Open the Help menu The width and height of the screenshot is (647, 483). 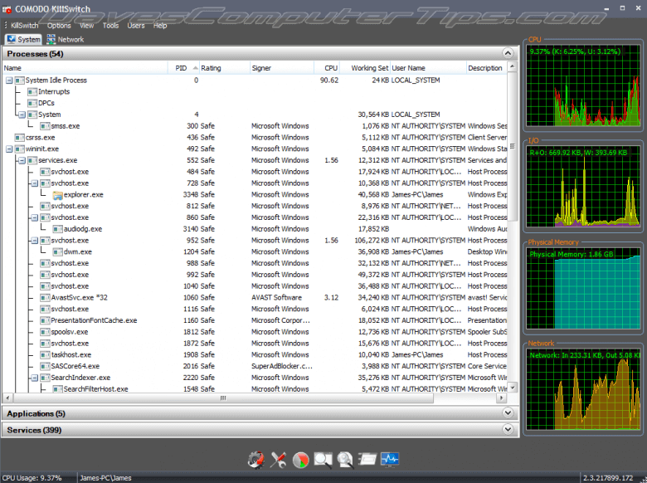pyautogui.click(x=160, y=26)
